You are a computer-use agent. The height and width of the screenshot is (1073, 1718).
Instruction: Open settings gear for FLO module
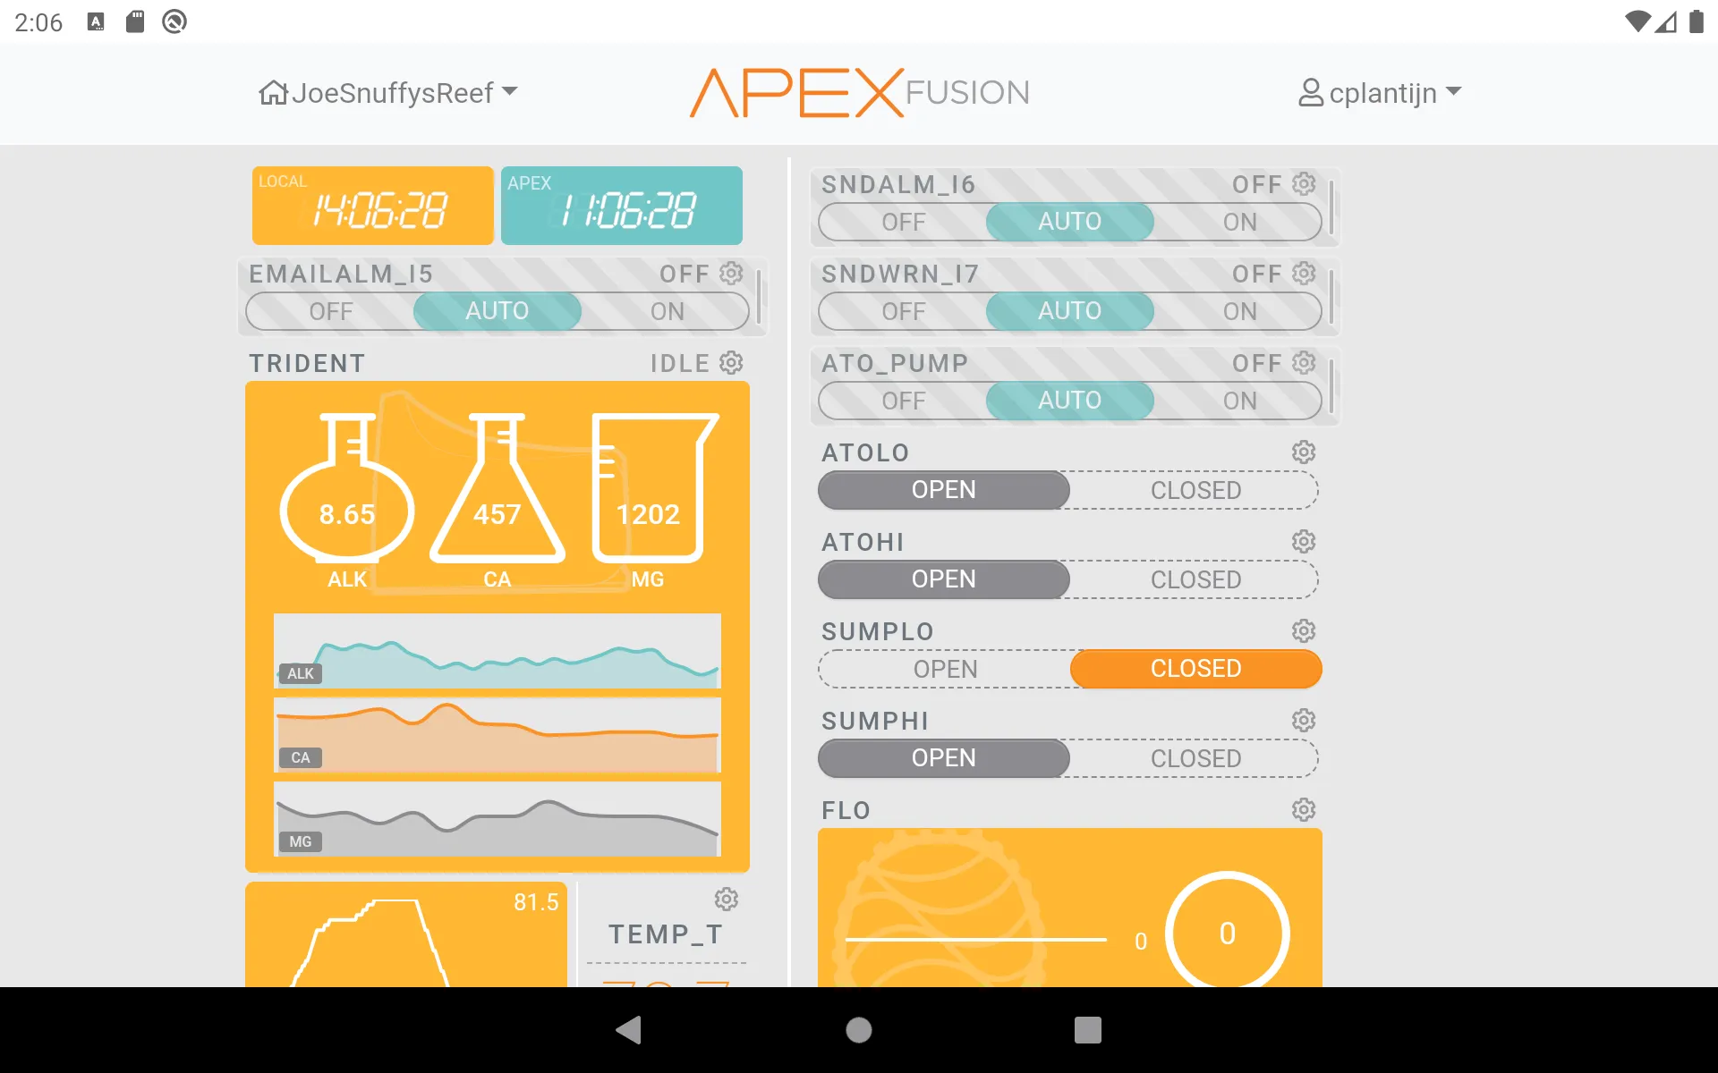click(1303, 810)
